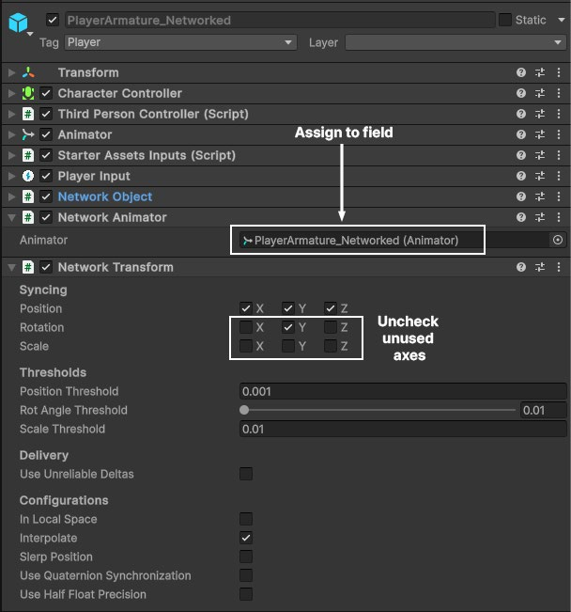Screen dimensions: 571x612
Task: Open Animator component more options menu
Action: 559,134
